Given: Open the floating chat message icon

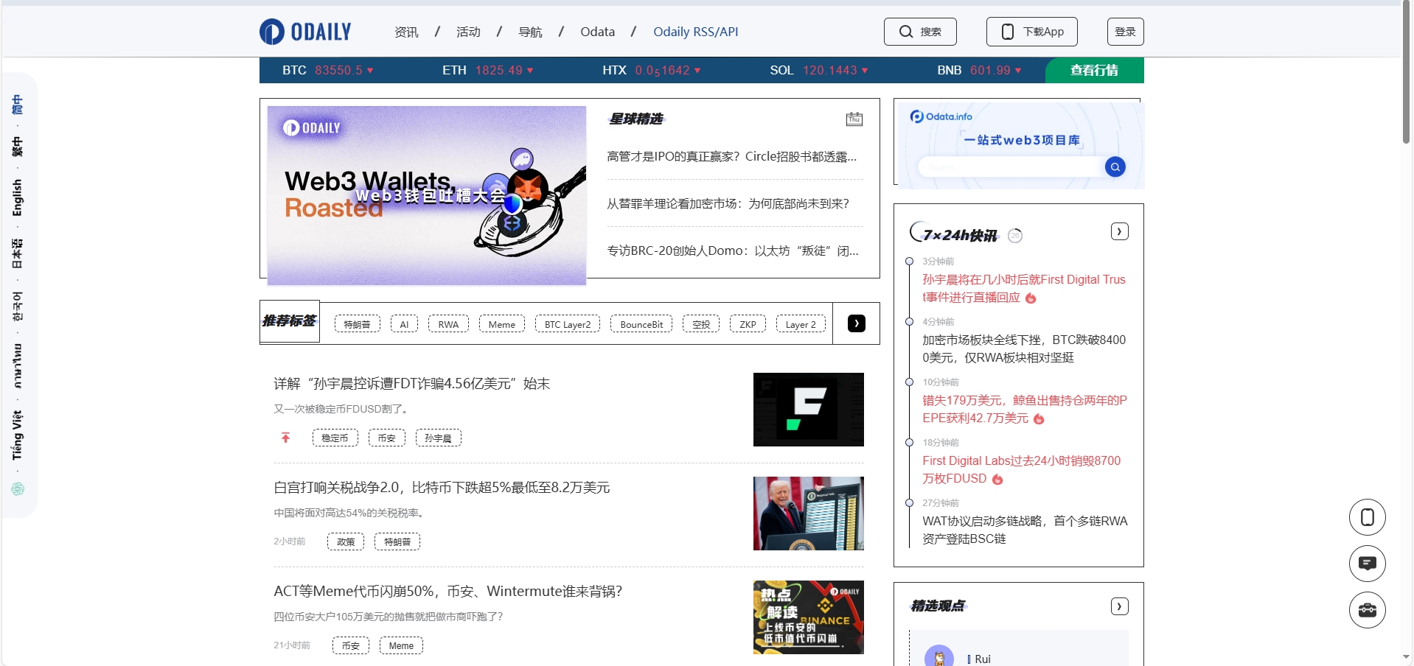Looking at the screenshot, I should 1367,564.
